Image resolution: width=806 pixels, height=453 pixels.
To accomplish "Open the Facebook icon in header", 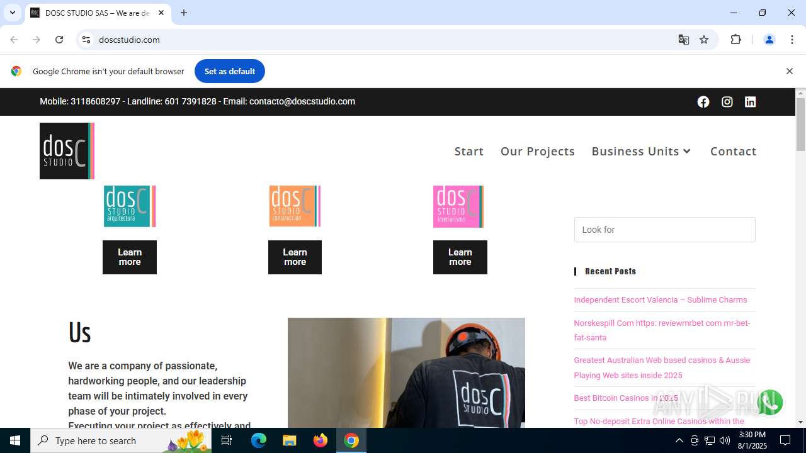I will tap(703, 102).
